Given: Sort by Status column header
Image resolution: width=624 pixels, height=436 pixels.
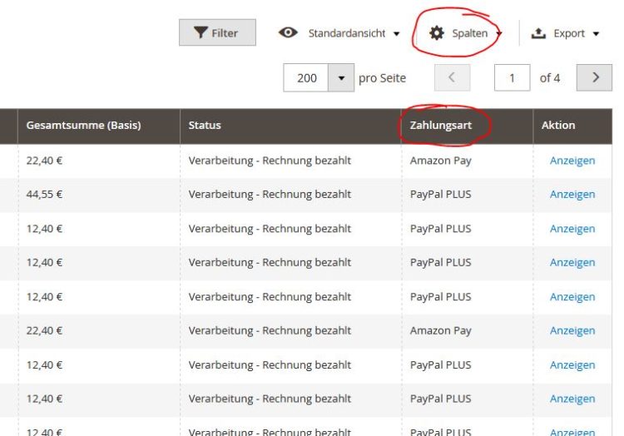Looking at the screenshot, I should point(290,126).
